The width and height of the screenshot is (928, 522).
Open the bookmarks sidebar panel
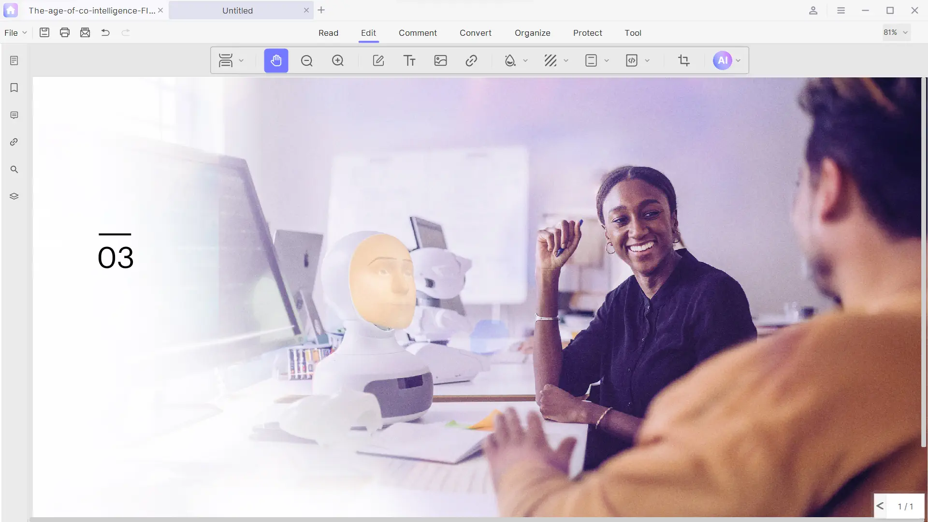pos(14,87)
